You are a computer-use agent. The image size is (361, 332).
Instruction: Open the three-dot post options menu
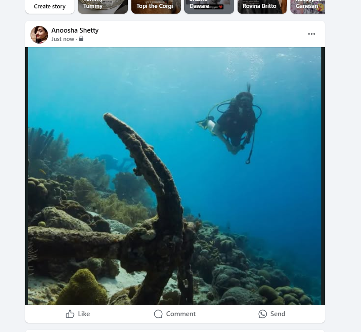coord(312,34)
